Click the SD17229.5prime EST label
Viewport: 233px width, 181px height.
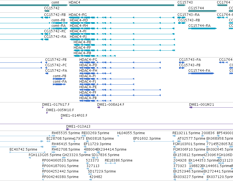(x=102, y=171)
